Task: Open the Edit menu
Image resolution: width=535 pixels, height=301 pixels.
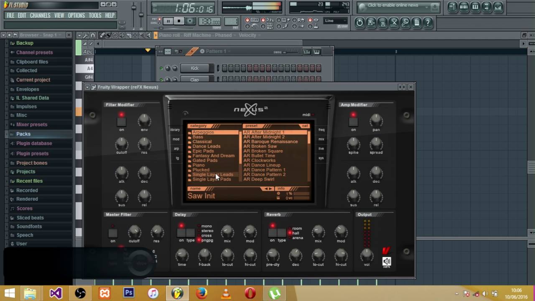Action: 22,15
